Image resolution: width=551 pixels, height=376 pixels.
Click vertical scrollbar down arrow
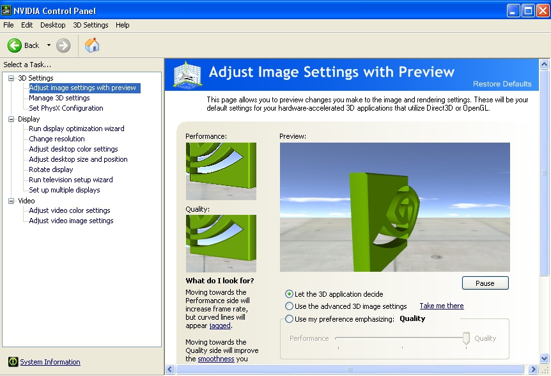[544, 359]
